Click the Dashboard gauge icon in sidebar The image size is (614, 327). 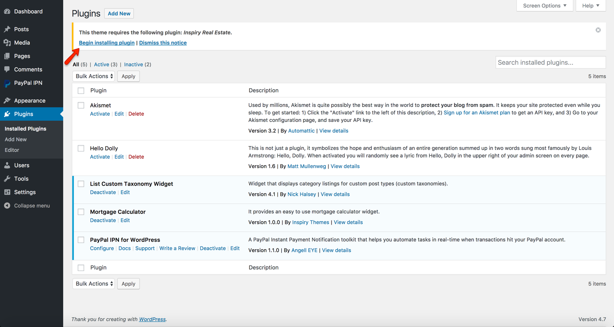tap(7, 12)
